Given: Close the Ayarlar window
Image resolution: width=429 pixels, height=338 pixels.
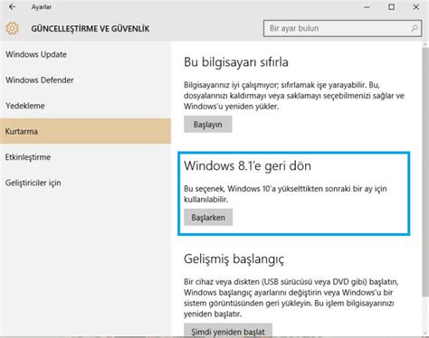Looking at the screenshot, I should [416, 7].
